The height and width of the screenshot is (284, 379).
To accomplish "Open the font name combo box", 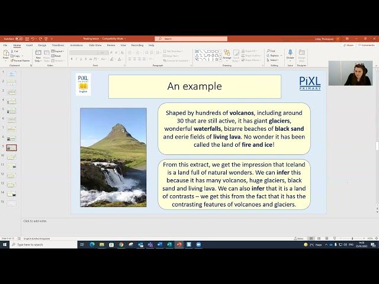I will click(84, 53).
